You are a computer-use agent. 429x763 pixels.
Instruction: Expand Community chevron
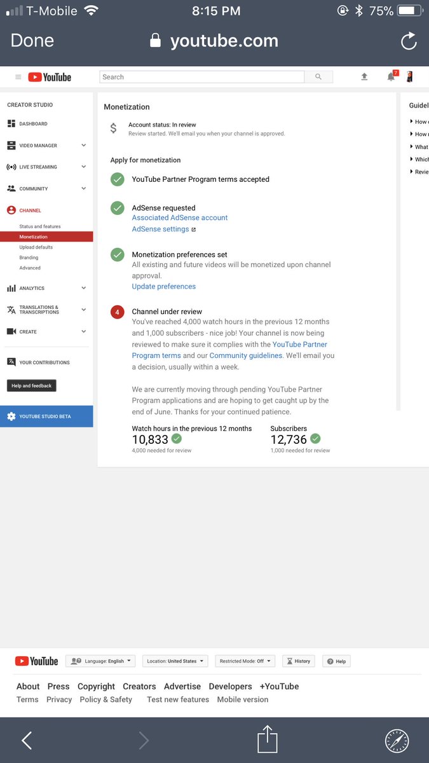pos(84,189)
